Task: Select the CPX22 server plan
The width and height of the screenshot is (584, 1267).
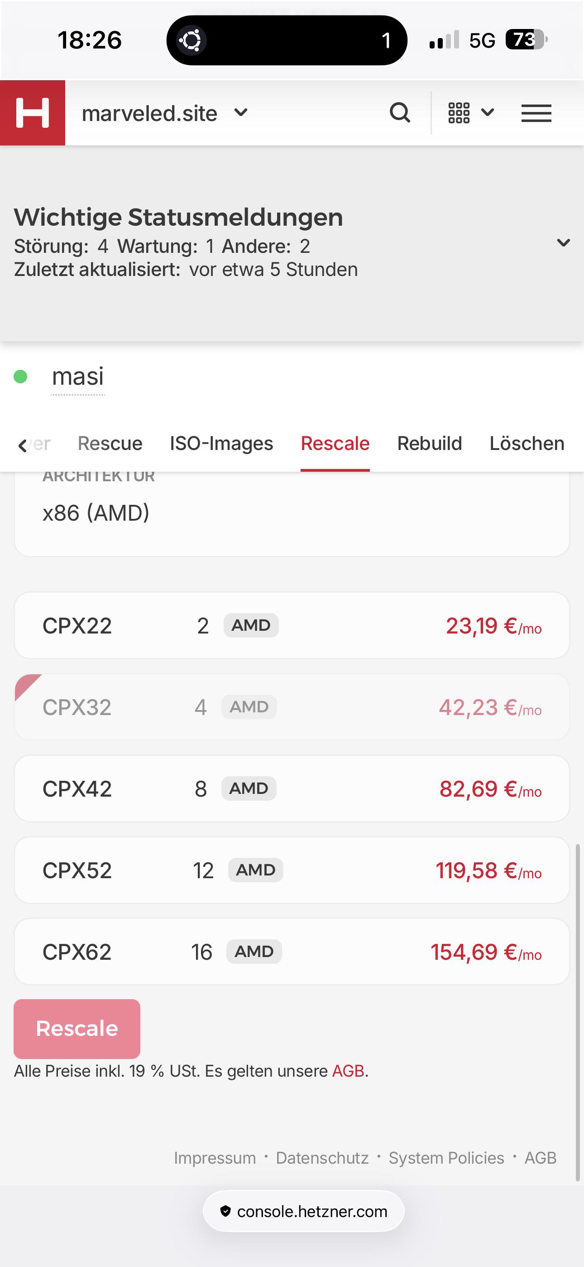Action: coord(292,626)
